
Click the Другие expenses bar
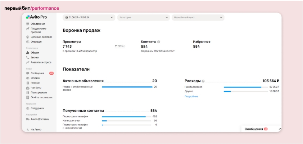pos(246,91)
